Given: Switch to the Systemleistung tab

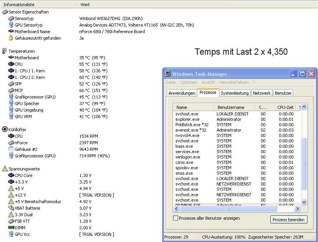Looking at the screenshot, I should (x=235, y=93).
